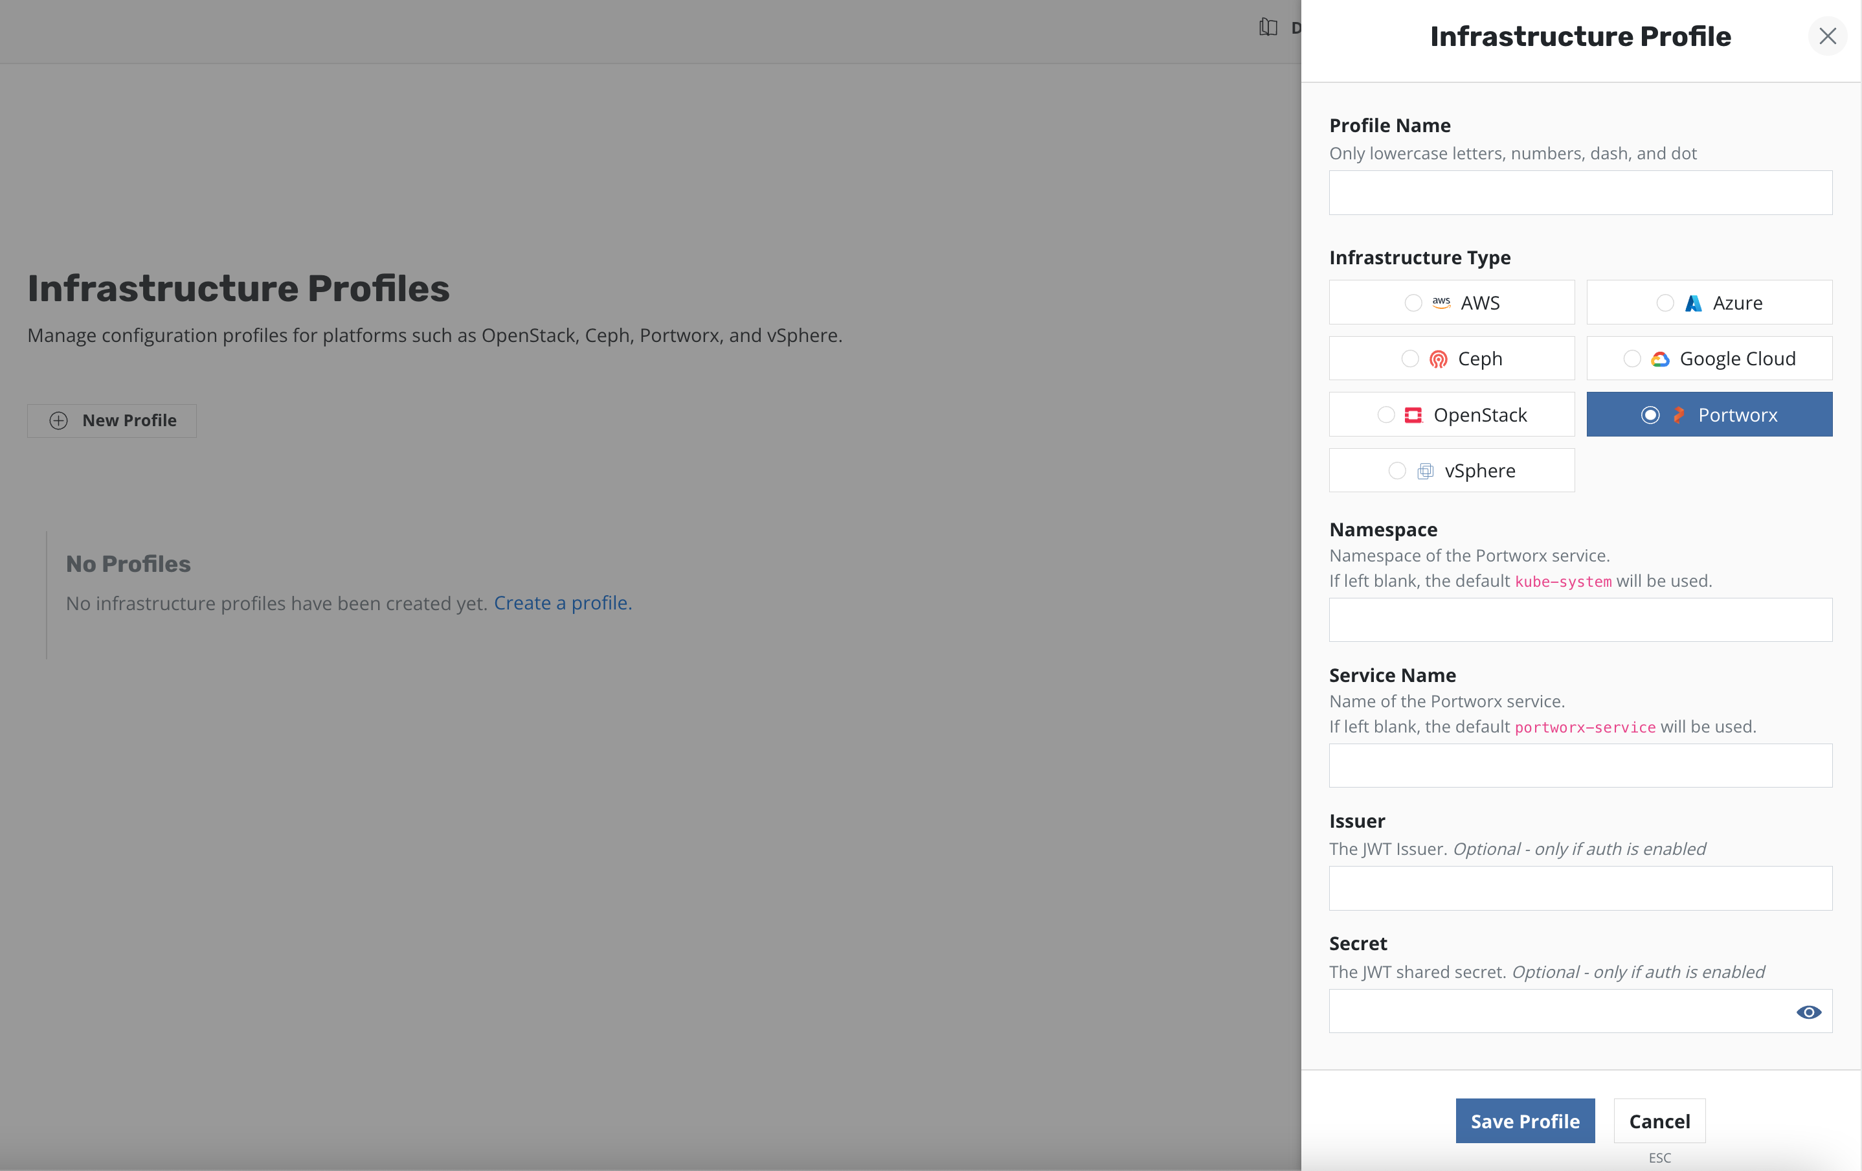Click the Portworx logo icon
The width and height of the screenshot is (1862, 1171).
[x=1678, y=415]
